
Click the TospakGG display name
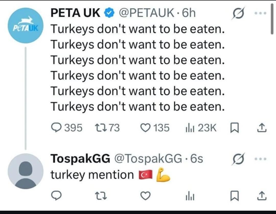click(x=80, y=159)
